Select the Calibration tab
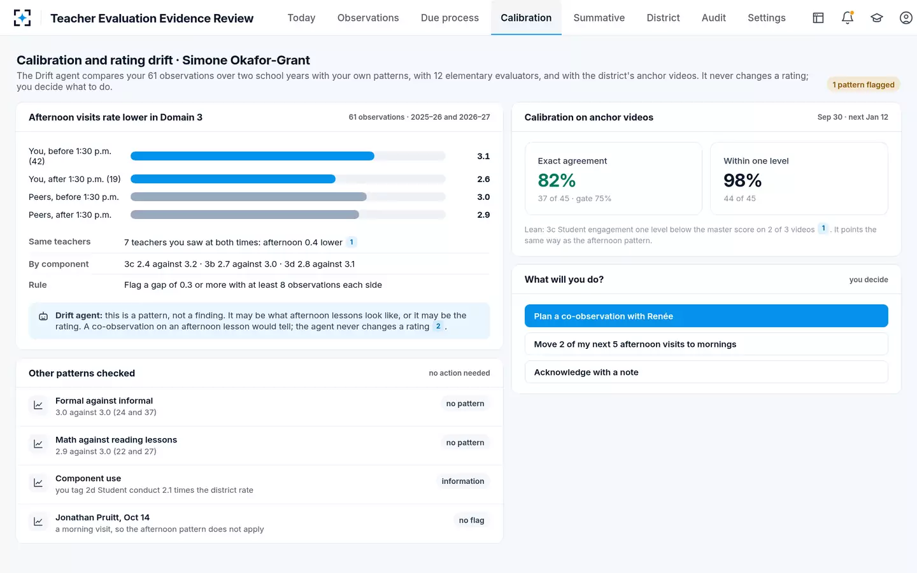This screenshot has height=573, width=917. click(526, 18)
